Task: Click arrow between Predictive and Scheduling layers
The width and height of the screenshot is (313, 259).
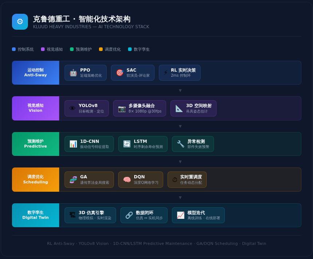Action: pos(180,162)
